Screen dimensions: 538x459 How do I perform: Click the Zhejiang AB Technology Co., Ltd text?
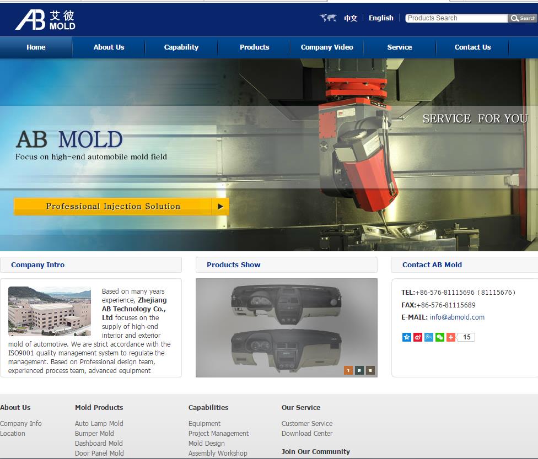pos(134,309)
